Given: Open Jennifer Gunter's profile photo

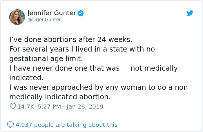Looking at the screenshot, I should tap(17, 17).
